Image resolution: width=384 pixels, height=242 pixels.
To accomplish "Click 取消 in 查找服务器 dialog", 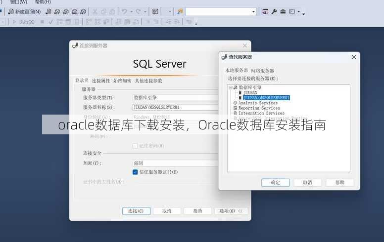I will pyautogui.click(x=308, y=182).
